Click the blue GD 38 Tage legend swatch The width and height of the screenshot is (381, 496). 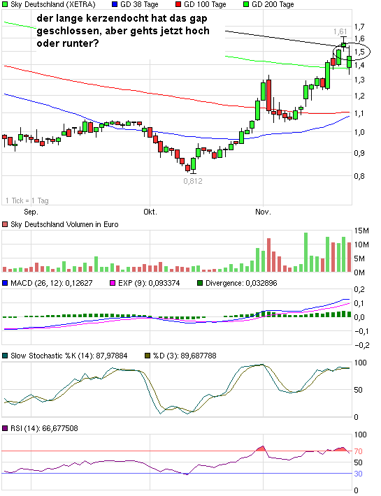(115, 4)
